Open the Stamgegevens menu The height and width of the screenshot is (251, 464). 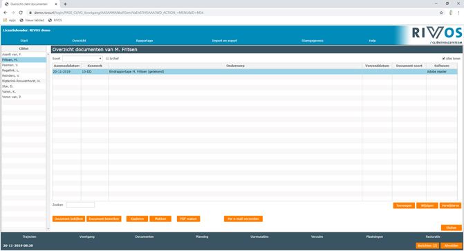[x=313, y=41]
